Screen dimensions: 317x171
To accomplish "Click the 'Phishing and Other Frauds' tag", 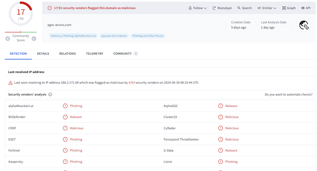I will click(x=148, y=36).
